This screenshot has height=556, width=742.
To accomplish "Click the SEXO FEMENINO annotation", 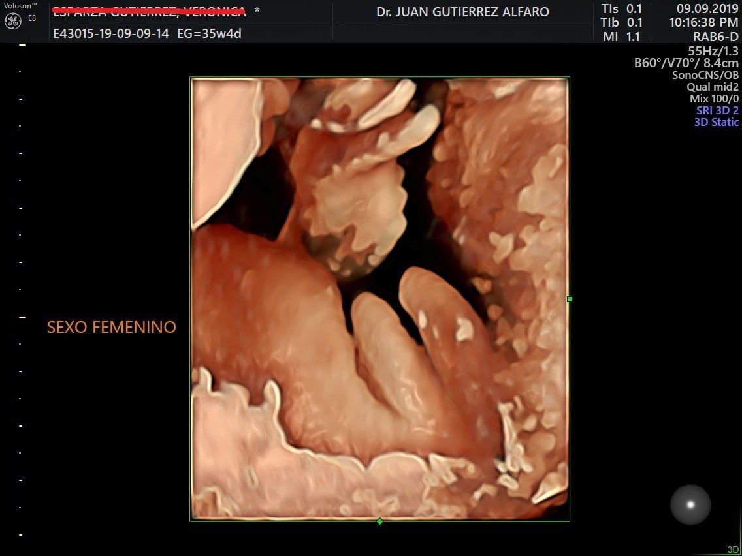I will pos(112,327).
